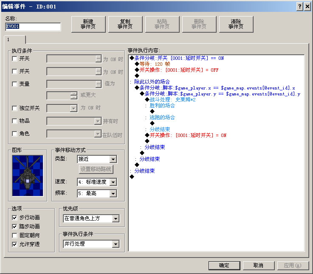
Task: Toggle the 踏步动画 option
Action: 14,226
